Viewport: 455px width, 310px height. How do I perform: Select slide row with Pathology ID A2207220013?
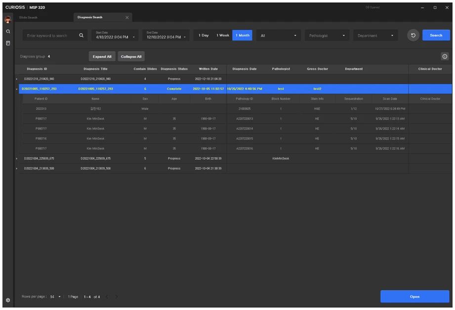click(237, 119)
